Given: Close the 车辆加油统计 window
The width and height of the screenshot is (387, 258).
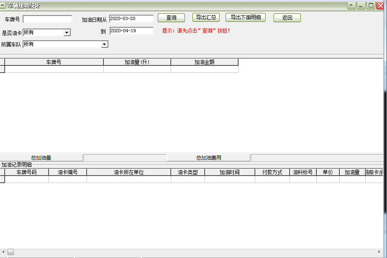Looking at the screenshot, I should [x=380, y=5].
